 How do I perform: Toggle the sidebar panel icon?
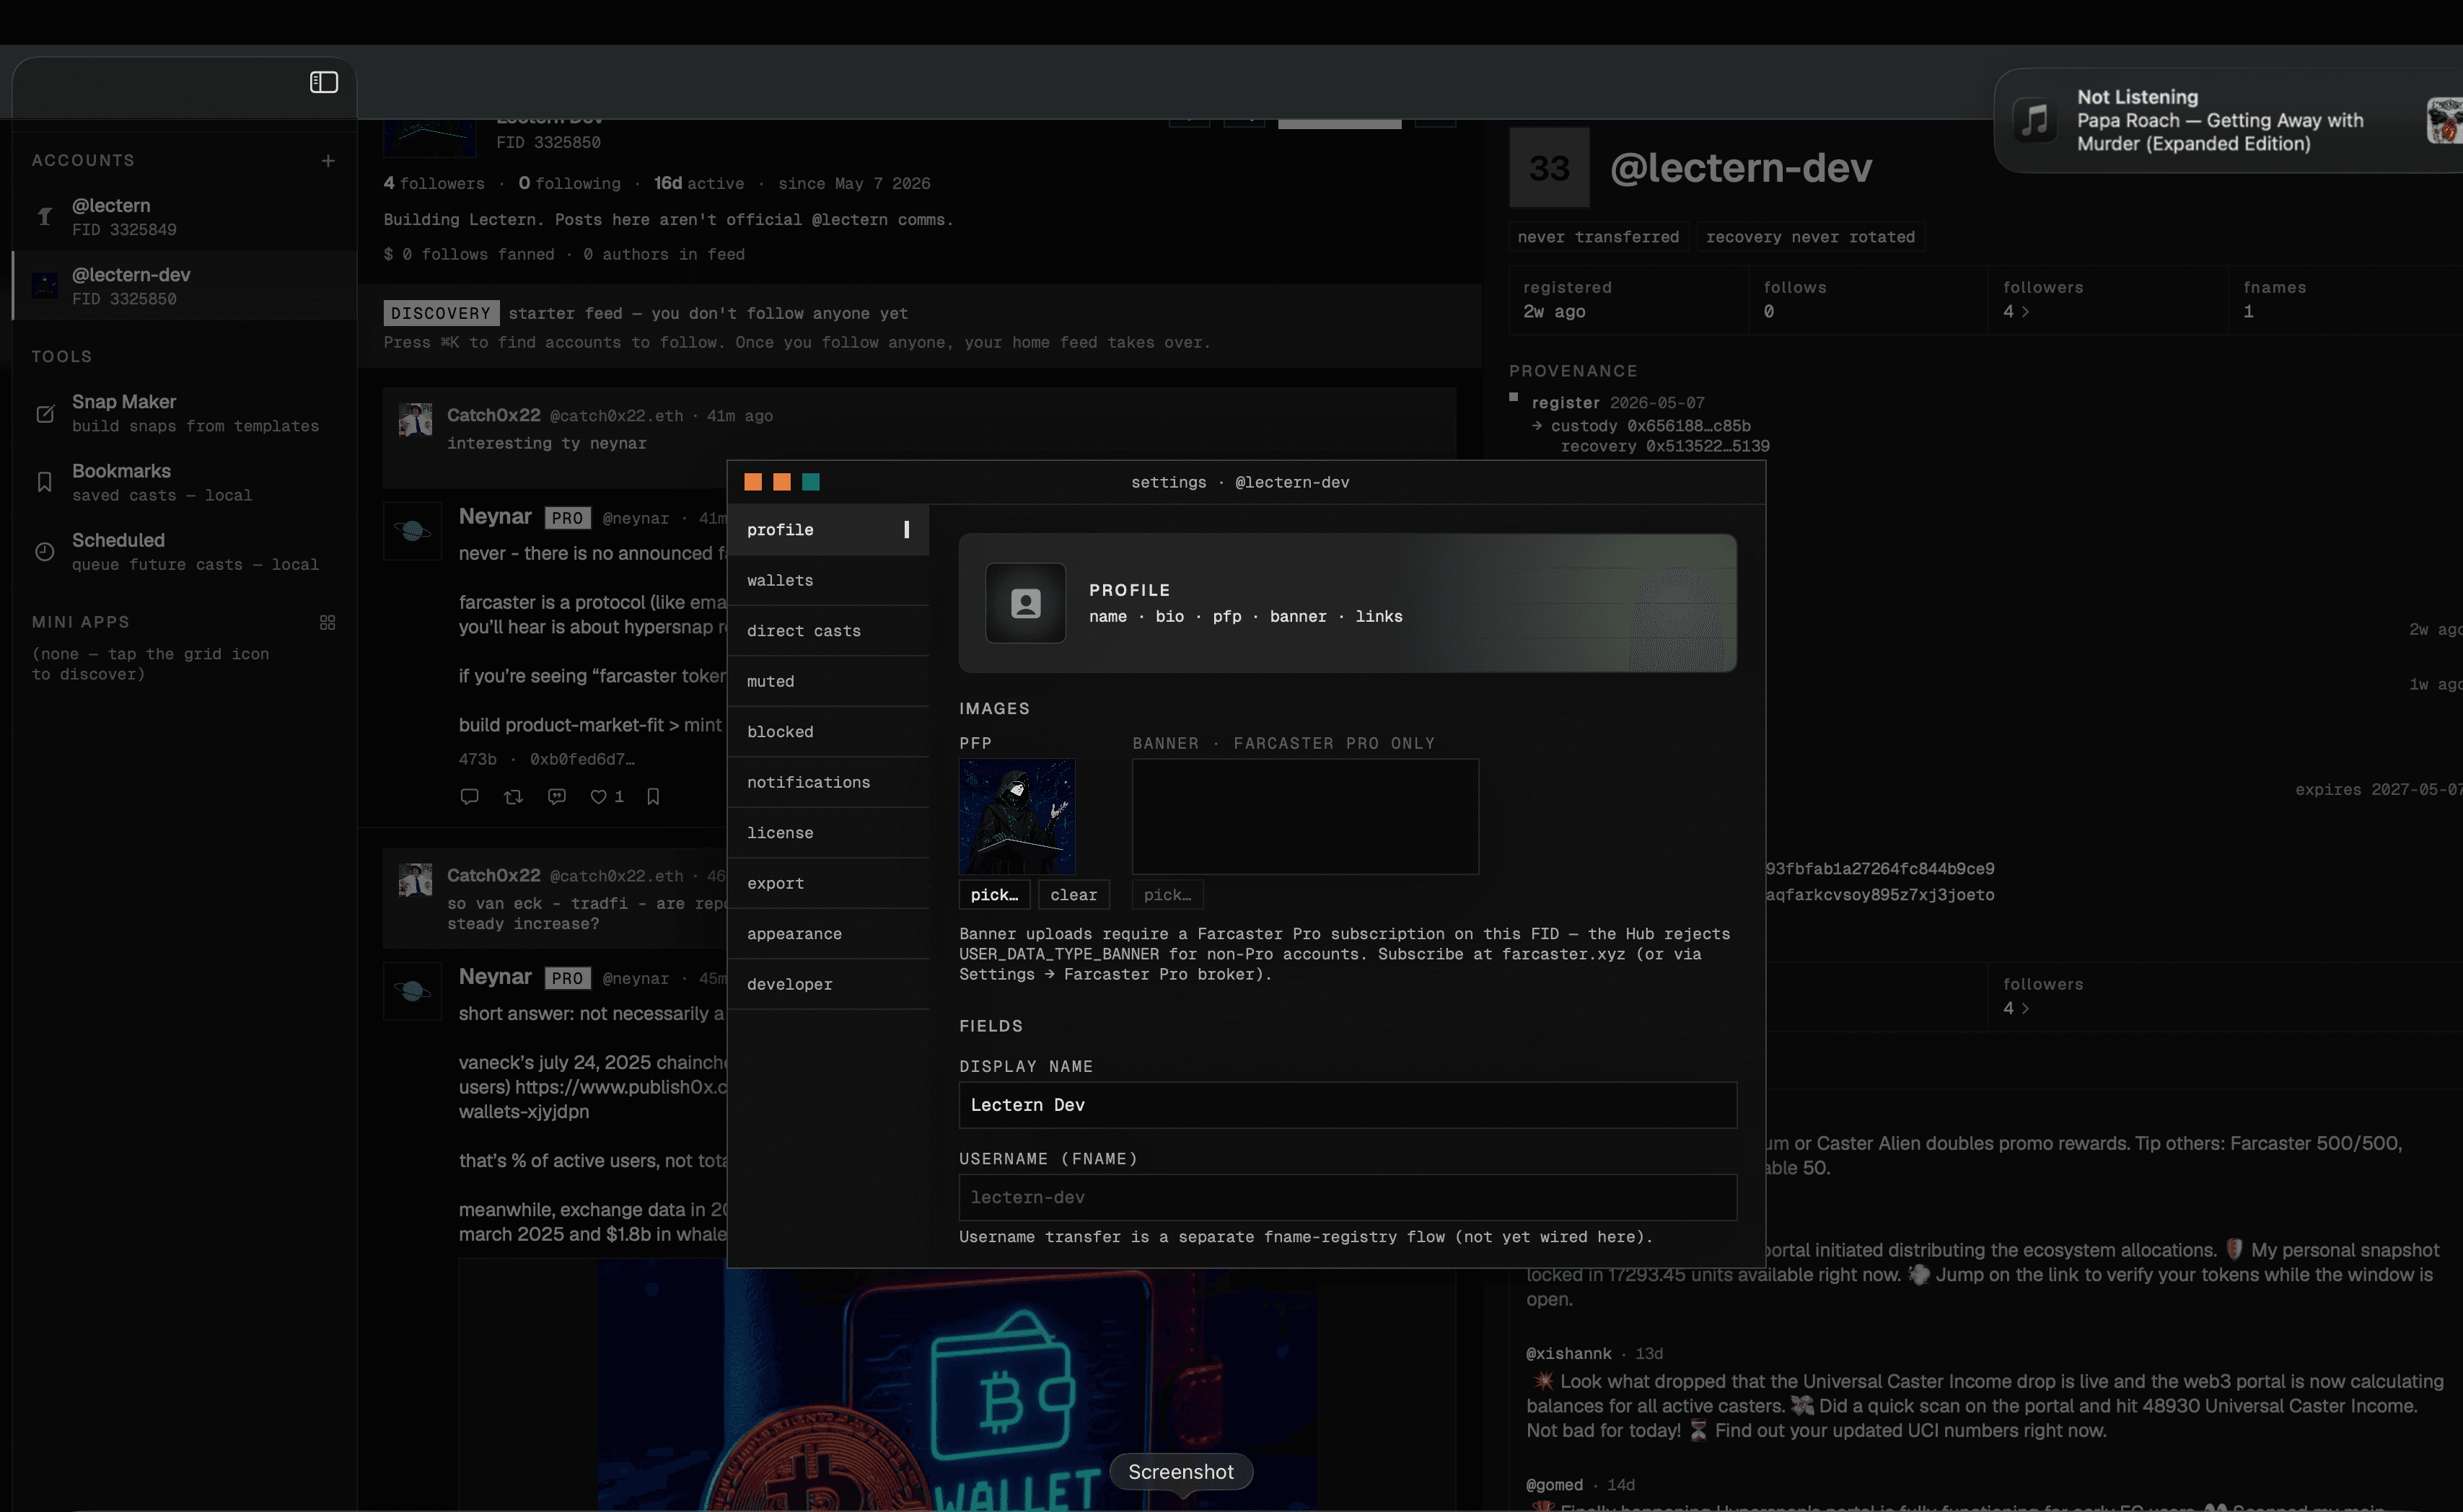(x=324, y=82)
